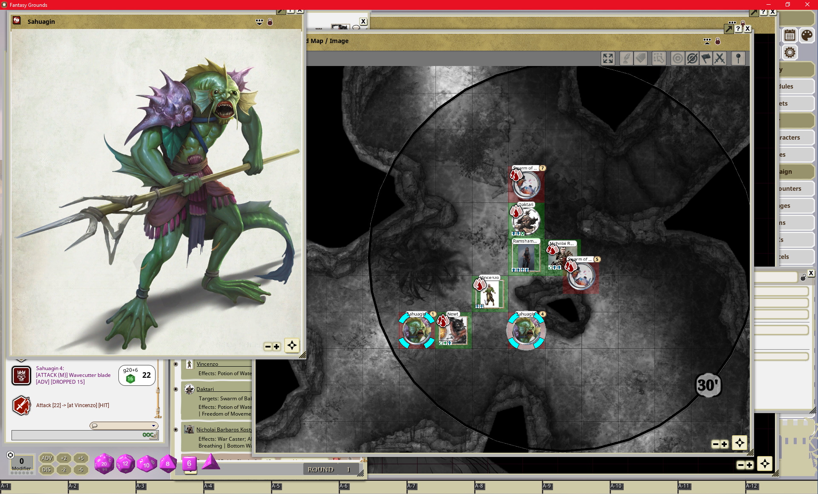818x494 pixels.
Task: Open the Campaign sidebar section
Action: (796, 172)
